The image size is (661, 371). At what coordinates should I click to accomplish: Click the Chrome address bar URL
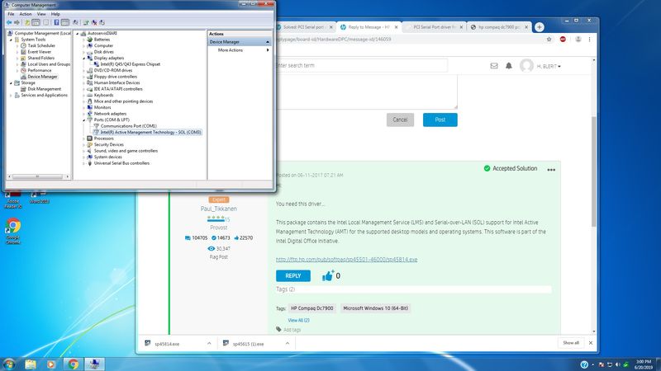coord(333,39)
